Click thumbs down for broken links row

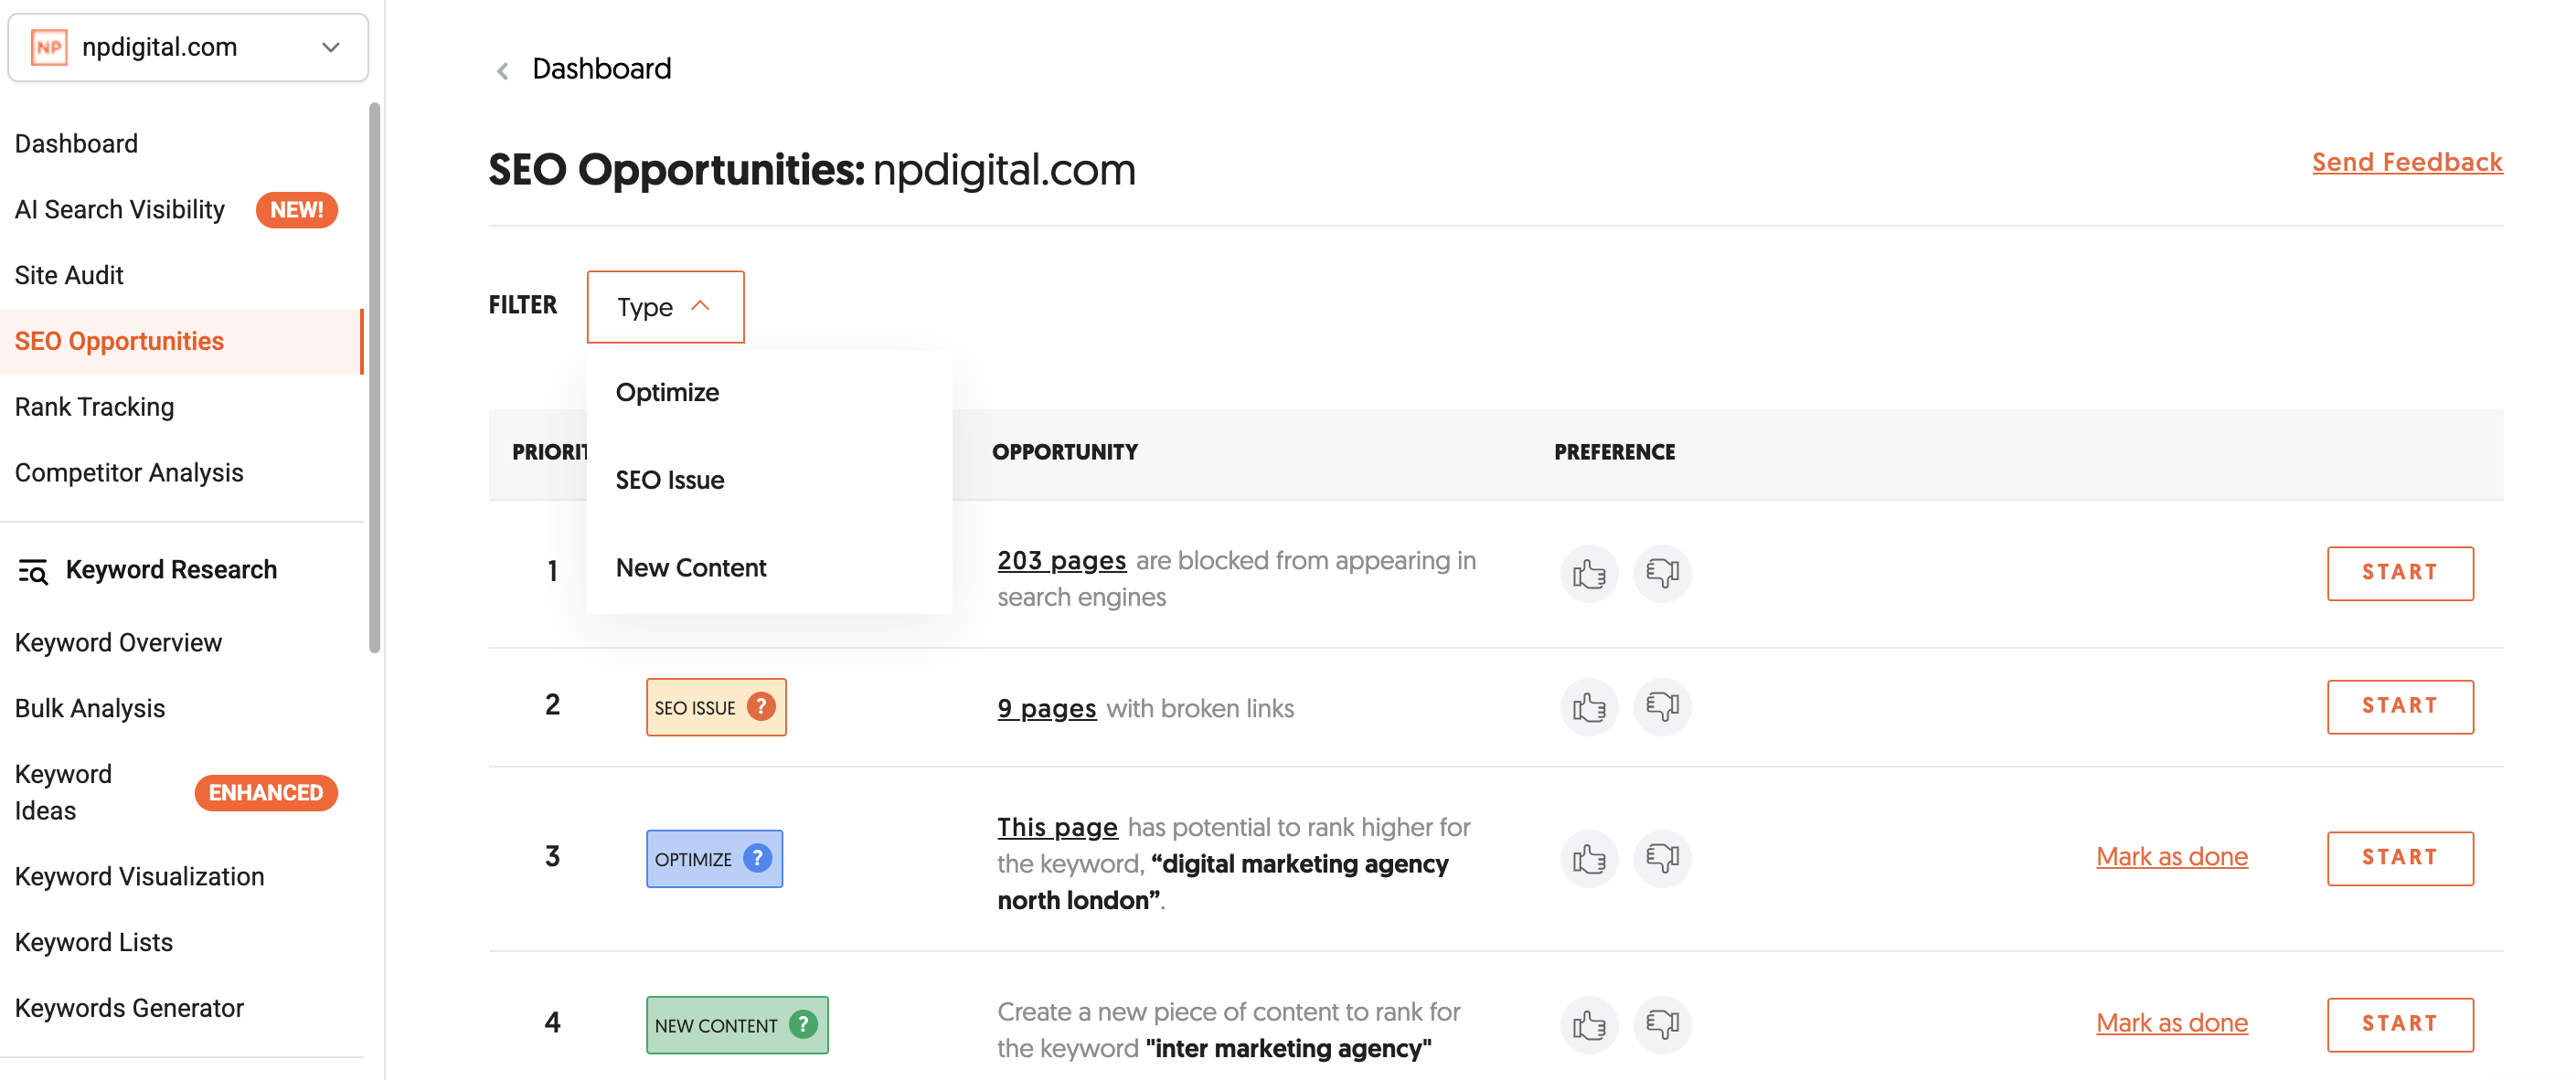tap(1662, 707)
